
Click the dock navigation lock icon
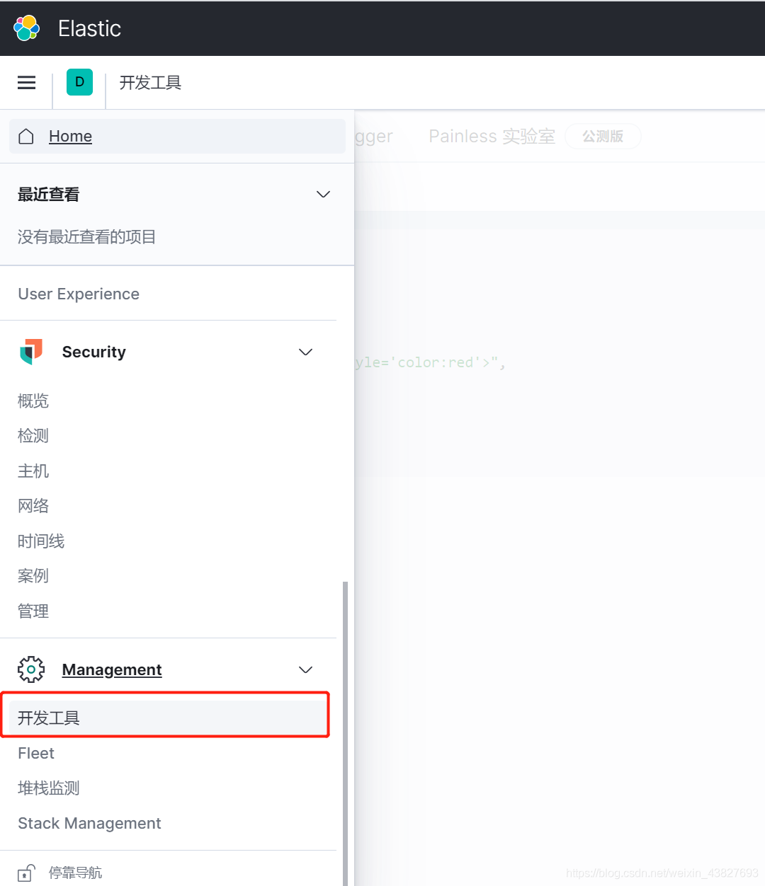tap(26, 873)
